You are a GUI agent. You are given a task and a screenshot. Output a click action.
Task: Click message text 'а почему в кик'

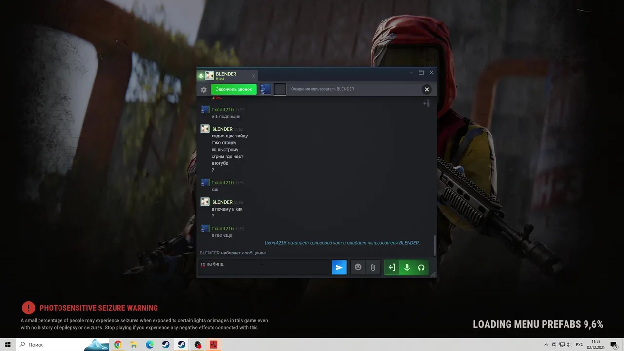tap(227, 209)
